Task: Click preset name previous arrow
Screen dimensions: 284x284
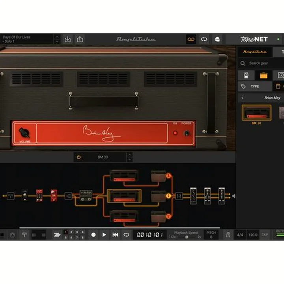Action: click(57, 37)
